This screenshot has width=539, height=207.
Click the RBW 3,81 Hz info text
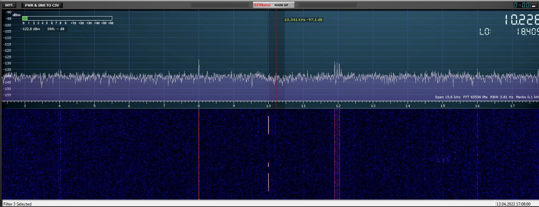click(502, 97)
